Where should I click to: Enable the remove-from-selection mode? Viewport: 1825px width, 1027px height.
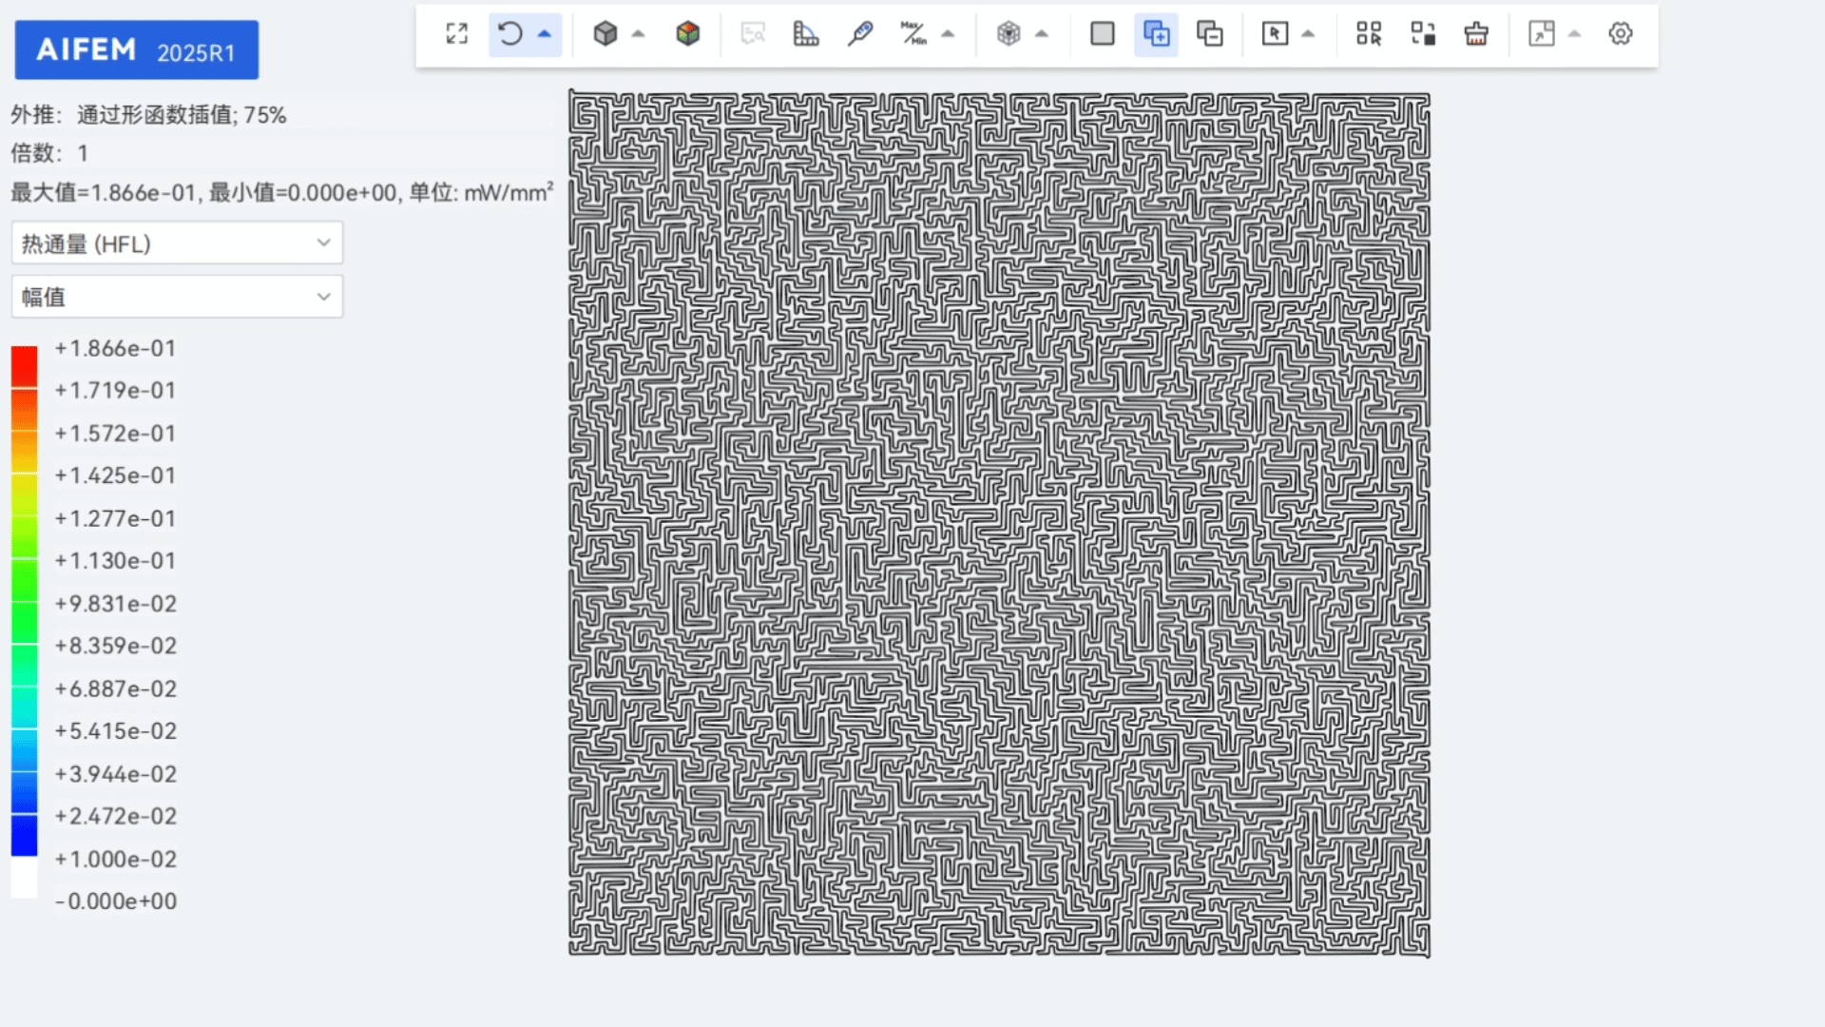(1210, 33)
